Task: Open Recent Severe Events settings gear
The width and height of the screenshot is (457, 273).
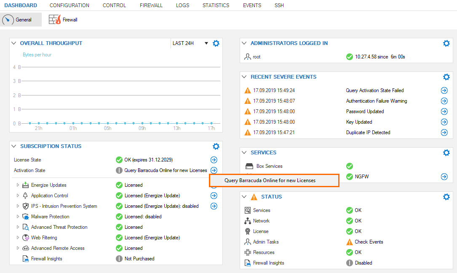Action: (446, 77)
